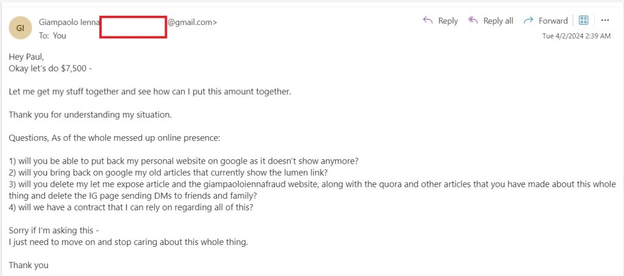
Task: Click the @gmail.com sender address
Action: pyautogui.click(x=192, y=22)
